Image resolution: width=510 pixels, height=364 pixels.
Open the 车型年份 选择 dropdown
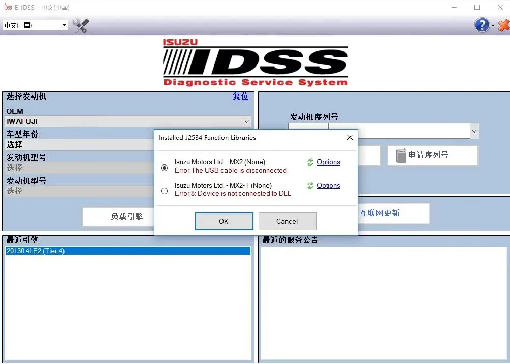click(x=80, y=144)
